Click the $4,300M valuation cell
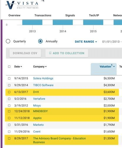 (x=109, y=85)
